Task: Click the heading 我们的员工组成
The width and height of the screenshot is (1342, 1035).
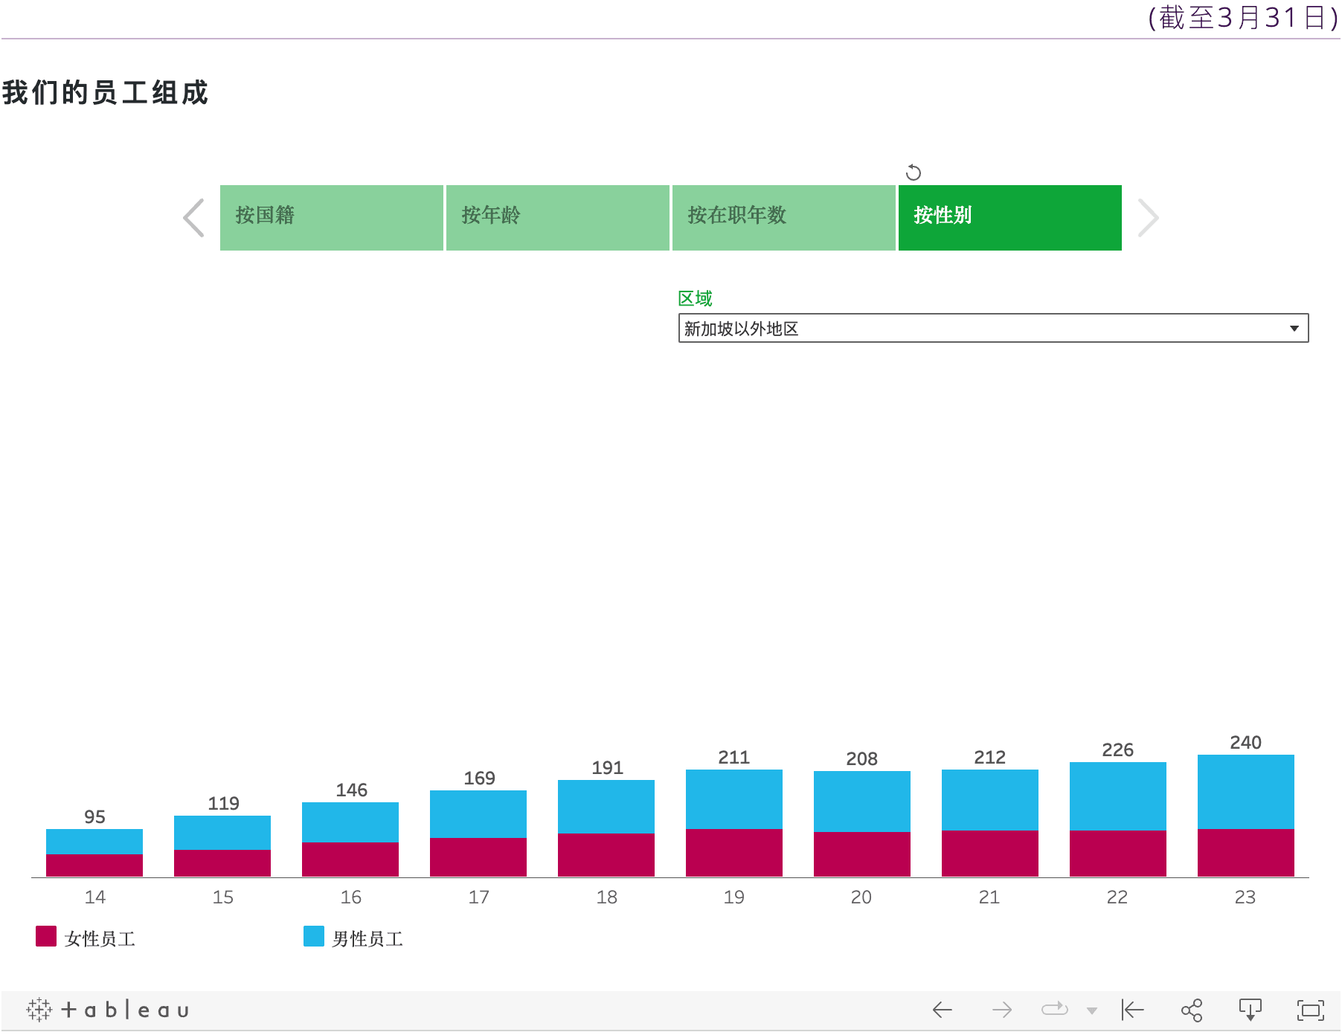Action: tap(105, 93)
